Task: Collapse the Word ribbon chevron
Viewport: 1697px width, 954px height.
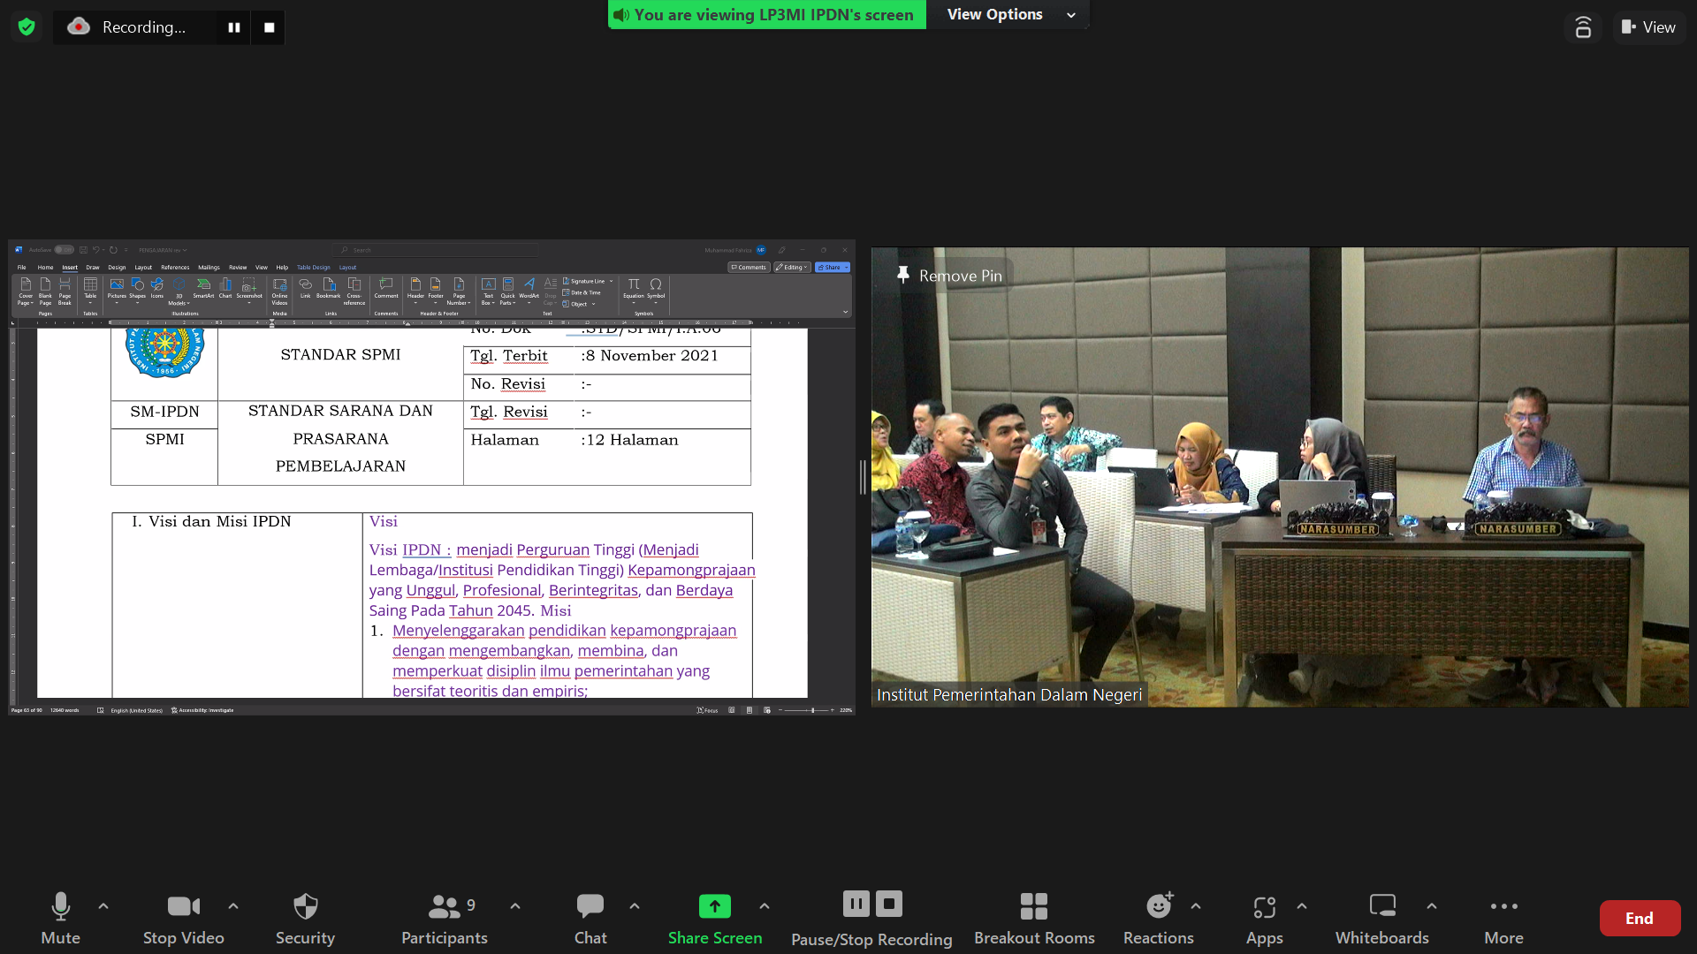Action: [845, 312]
